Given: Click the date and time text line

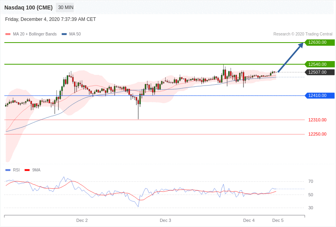Looking at the screenshot, I should [51, 19].
